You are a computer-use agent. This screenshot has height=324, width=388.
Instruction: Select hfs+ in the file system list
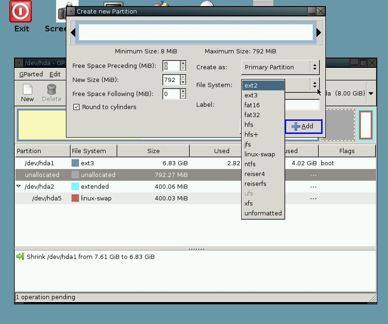tap(263, 134)
